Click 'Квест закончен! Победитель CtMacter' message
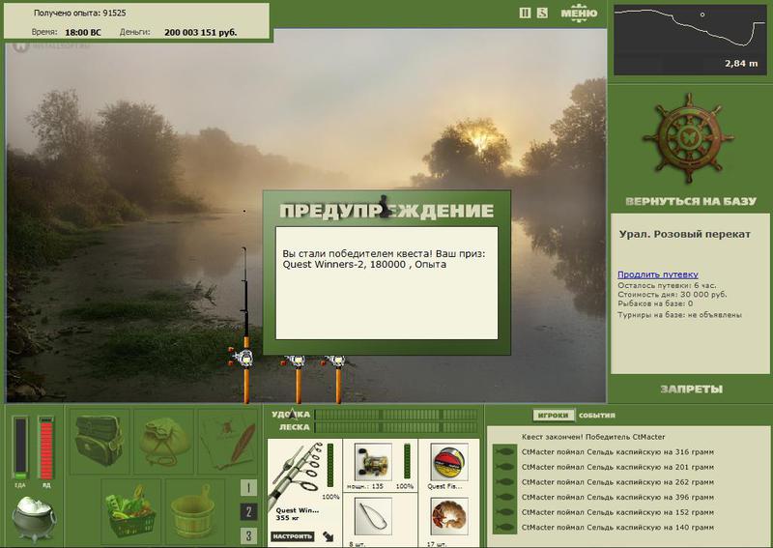The width and height of the screenshot is (773, 548). (x=593, y=437)
